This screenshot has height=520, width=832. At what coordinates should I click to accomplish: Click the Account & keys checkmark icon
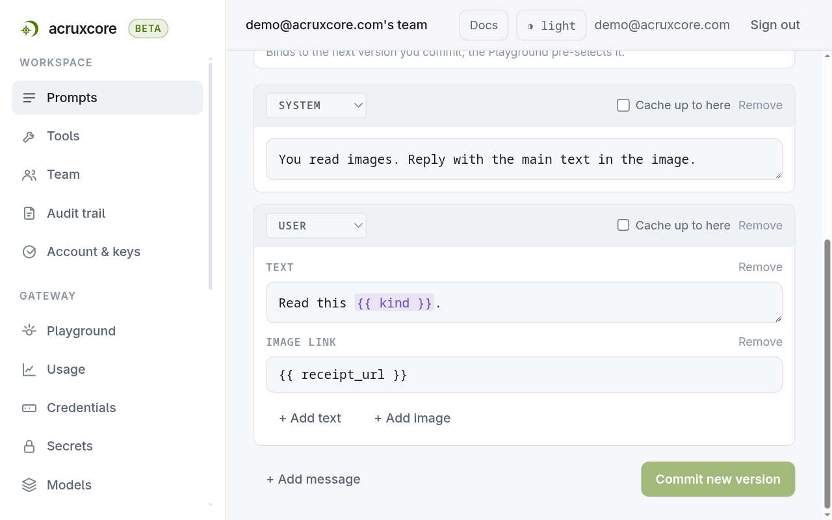click(29, 252)
